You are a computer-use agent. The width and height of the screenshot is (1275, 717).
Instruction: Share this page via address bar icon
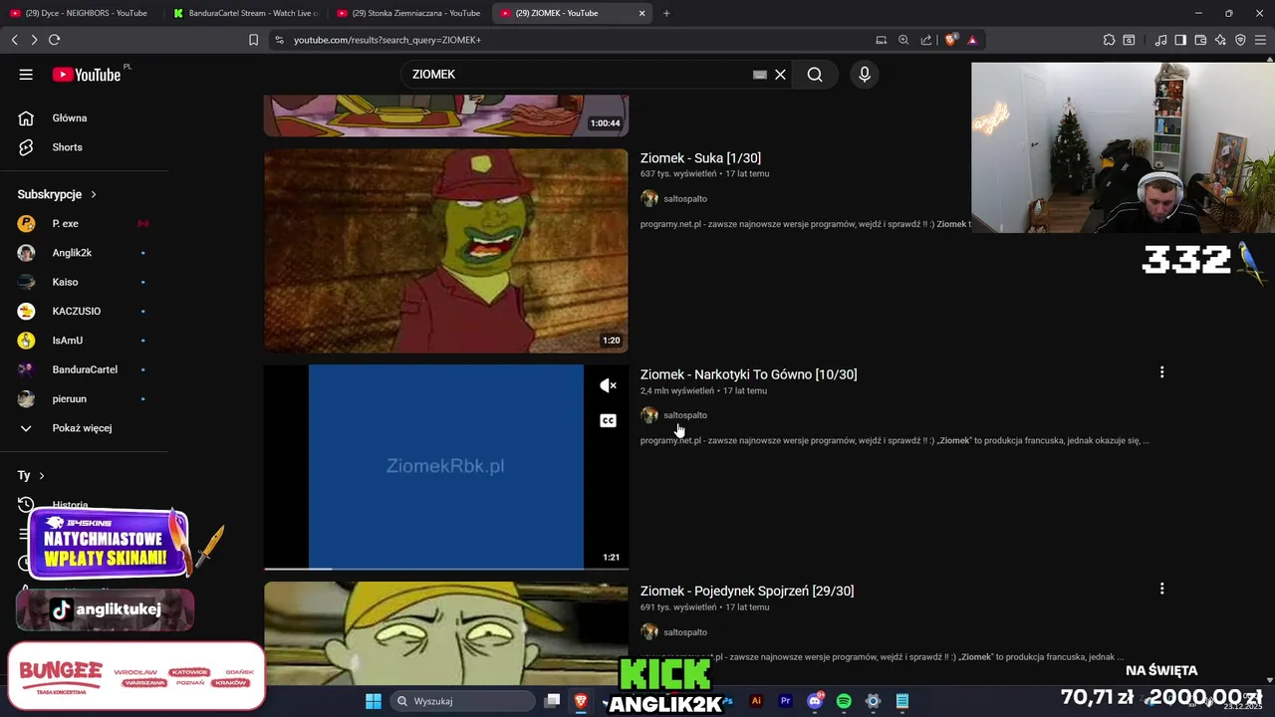coord(926,40)
